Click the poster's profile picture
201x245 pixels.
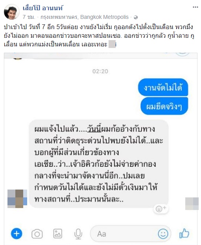click(11, 12)
